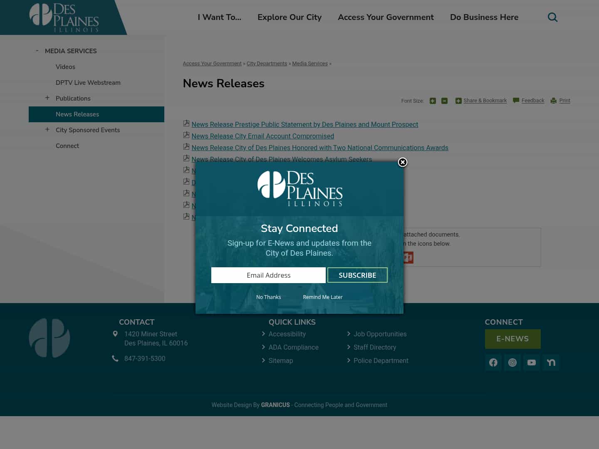The image size is (599, 449).
Task: Click the Feedback link
Action: click(533, 101)
